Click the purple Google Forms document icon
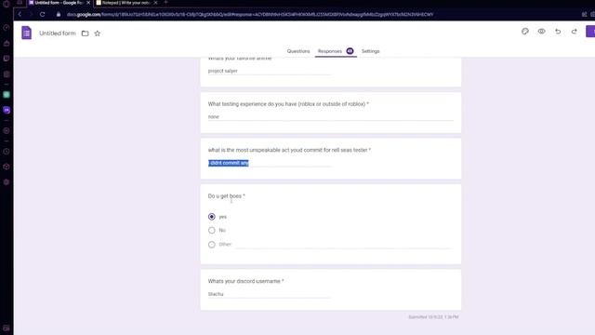The height and width of the screenshot is (335, 595). (x=27, y=33)
